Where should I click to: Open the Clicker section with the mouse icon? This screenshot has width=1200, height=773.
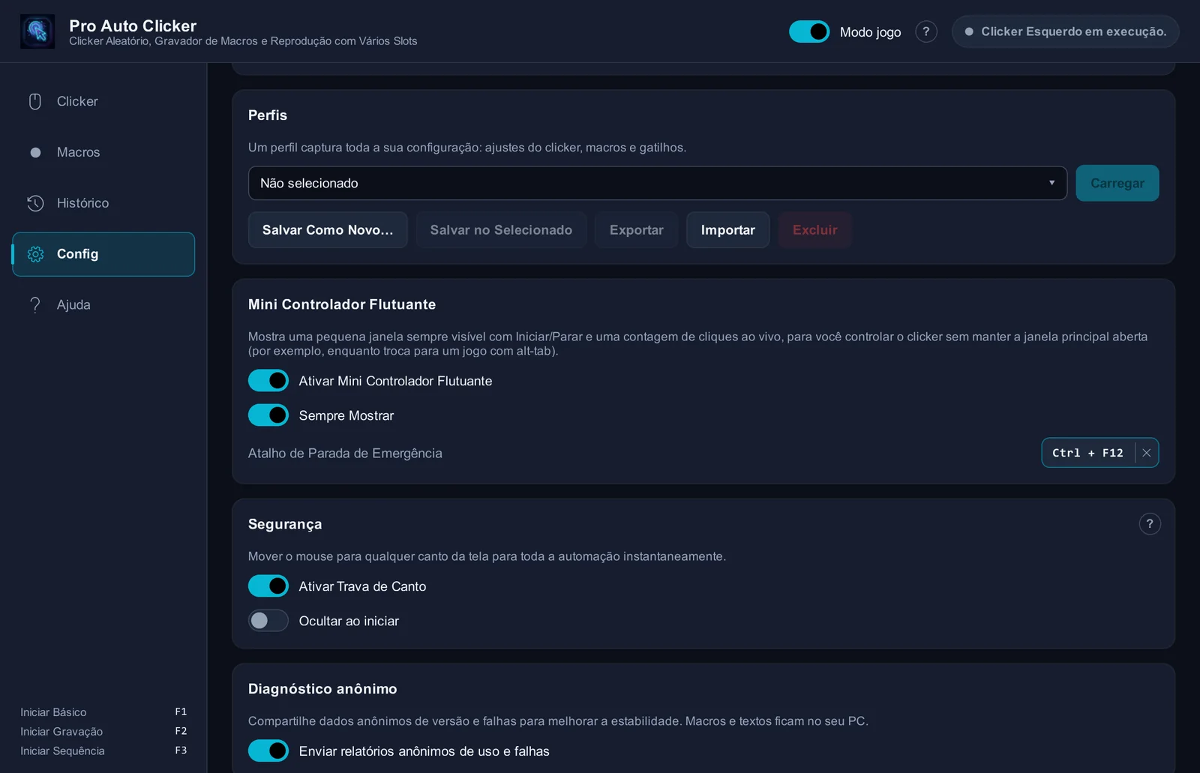35,101
